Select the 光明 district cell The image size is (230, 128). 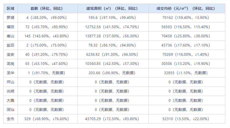(11, 91)
